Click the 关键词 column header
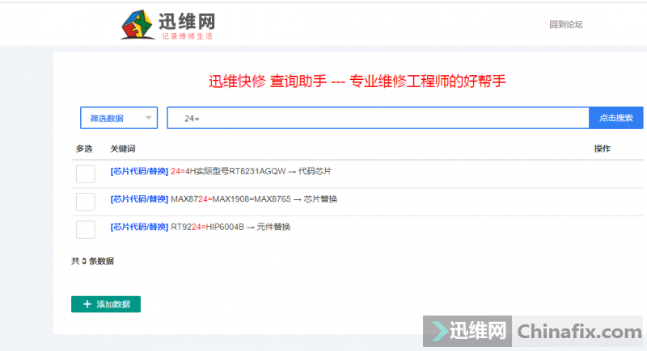647x351 pixels. (x=123, y=149)
